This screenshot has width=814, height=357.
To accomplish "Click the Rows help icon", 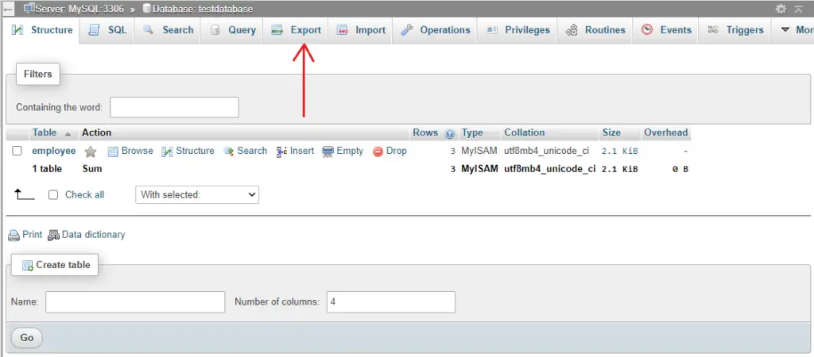I will coord(450,134).
